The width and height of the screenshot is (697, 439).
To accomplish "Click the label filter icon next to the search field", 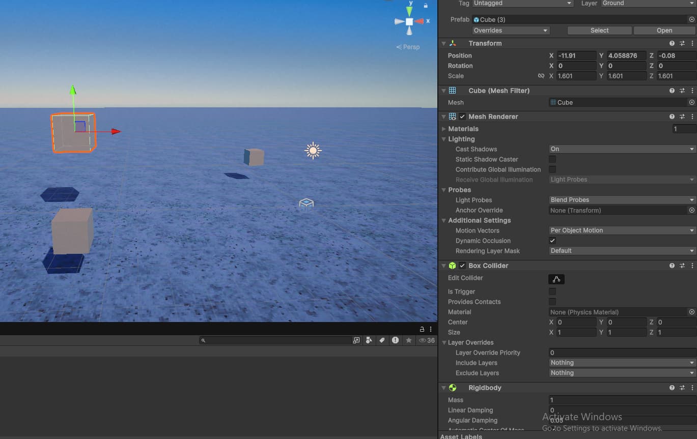I will click(382, 340).
